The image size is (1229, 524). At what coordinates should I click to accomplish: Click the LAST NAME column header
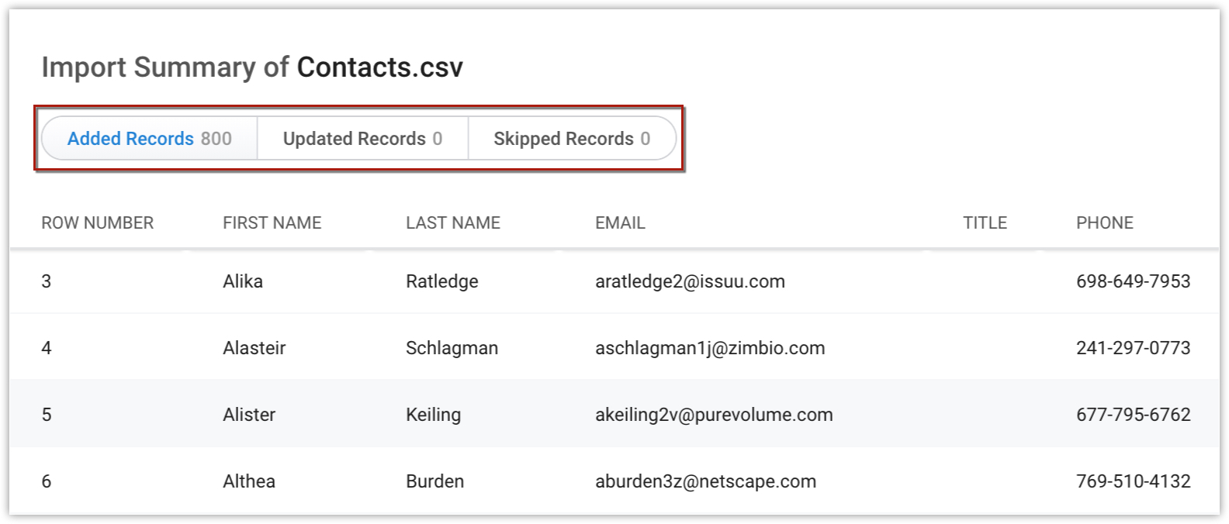coord(452,223)
